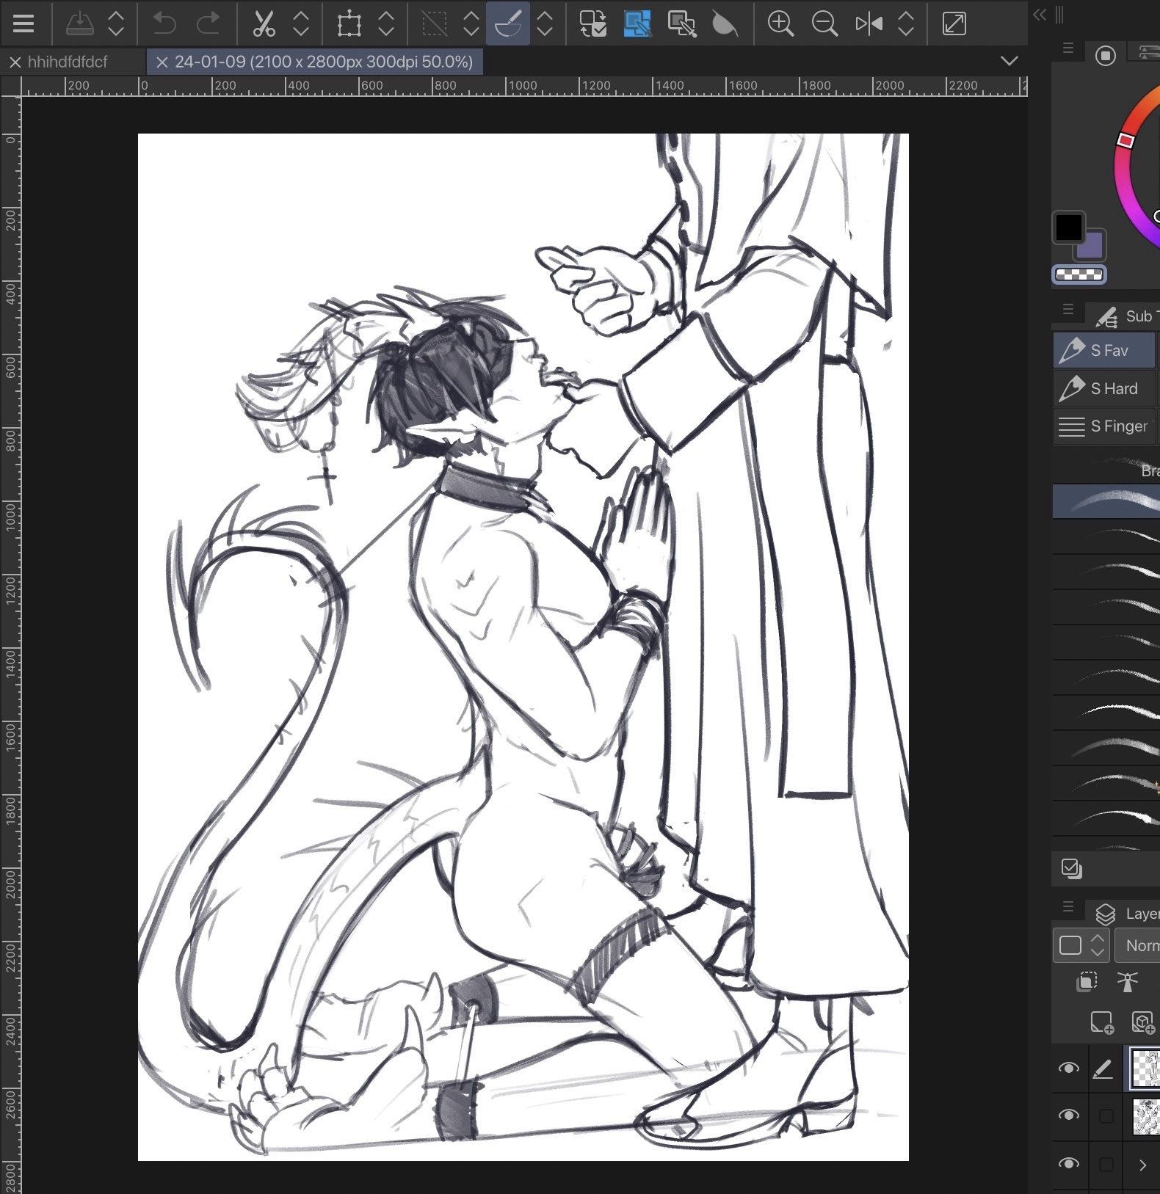Open the canvas tabs list chevron
The image size is (1160, 1194).
1009,61
